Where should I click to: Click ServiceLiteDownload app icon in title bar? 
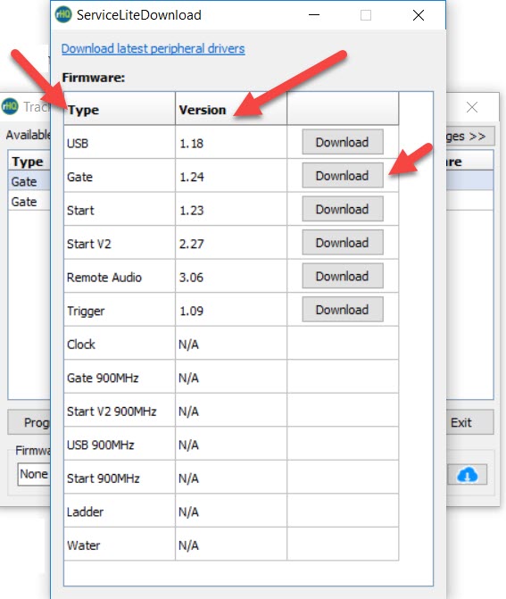click(63, 14)
